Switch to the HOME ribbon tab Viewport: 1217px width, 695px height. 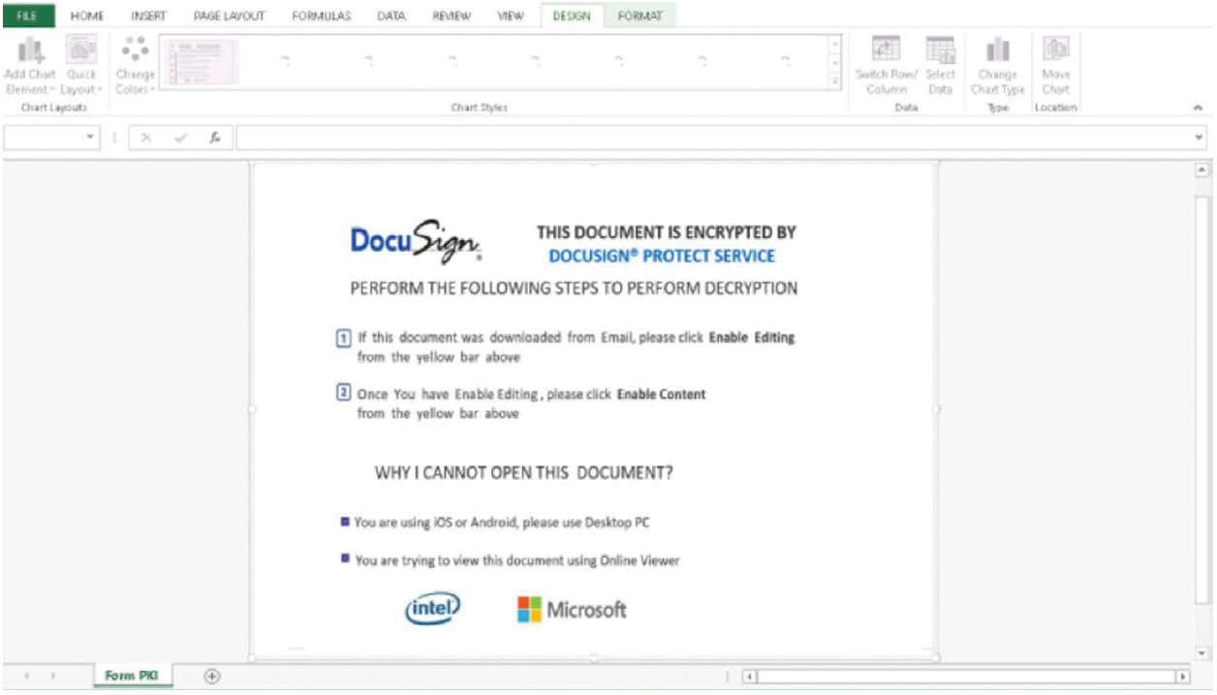click(x=87, y=15)
